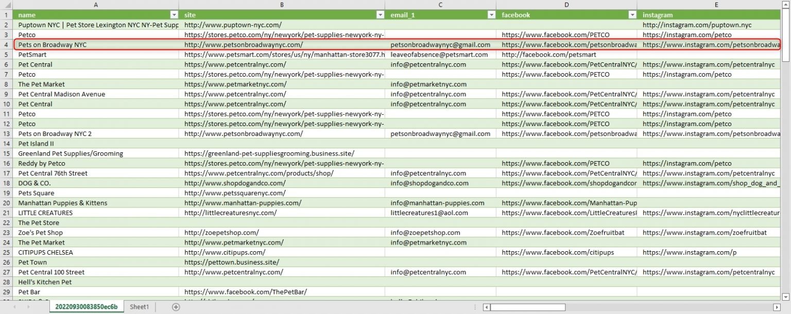This screenshot has height=314, width=791.
Task: Click https://www.facebook.com/citipups cell
Action: pos(566,252)
